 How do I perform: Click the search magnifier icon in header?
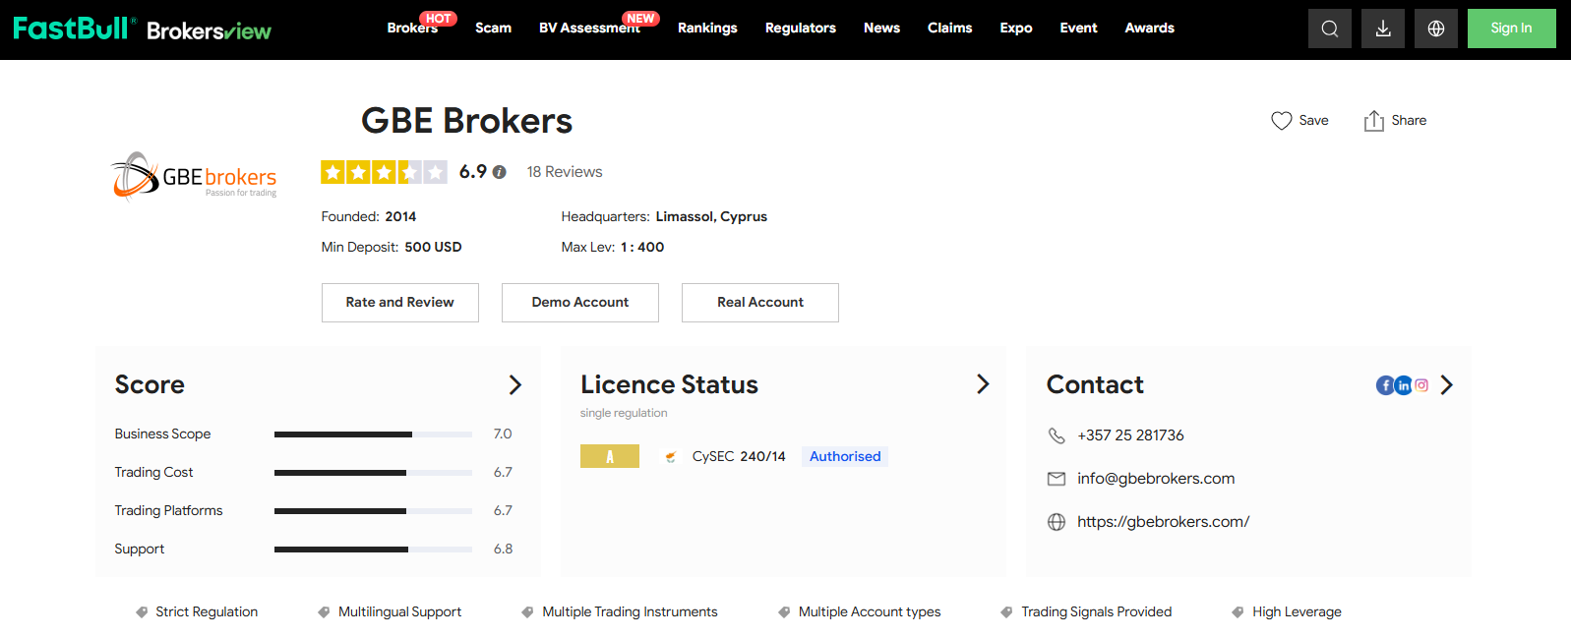pyautogui.click(x=1329, y=29)
